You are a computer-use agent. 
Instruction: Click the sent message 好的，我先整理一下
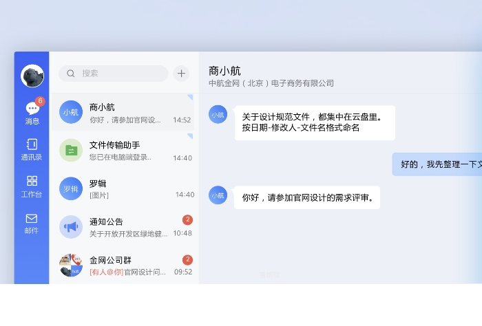[x=437, y=164]
